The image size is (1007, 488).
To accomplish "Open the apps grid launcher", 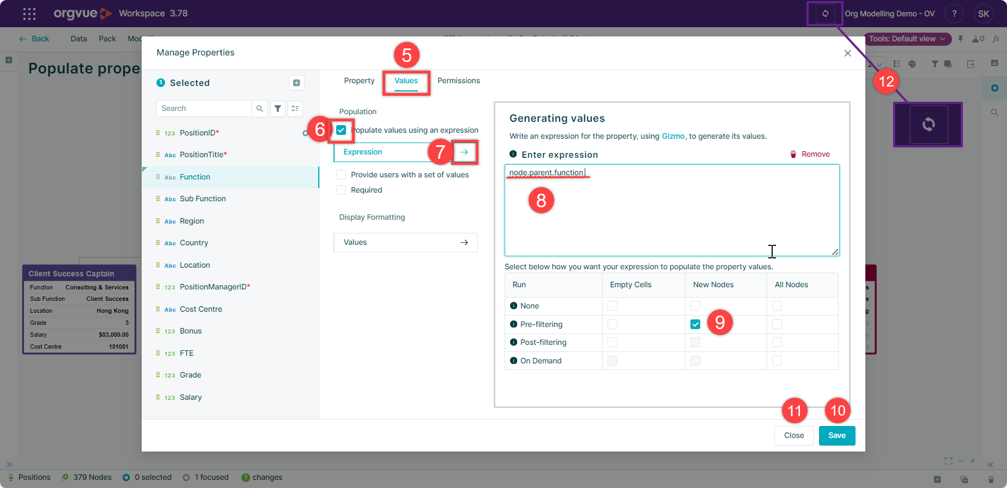I will coord(29,14).
